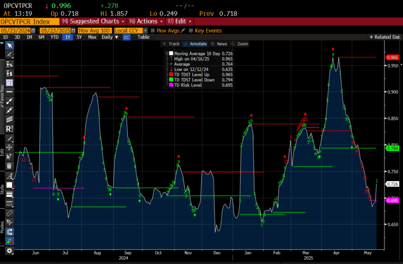
Task: Switch to Table view
Action: pos(143,37)
